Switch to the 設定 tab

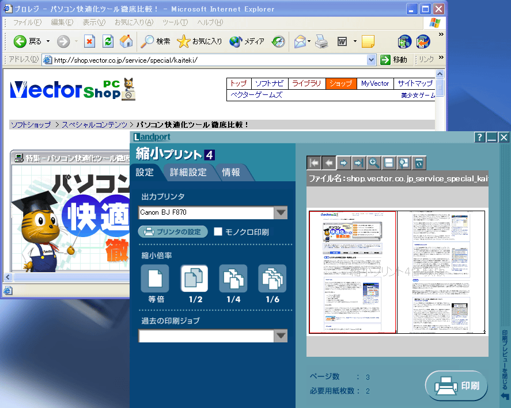tap(145, 172)
